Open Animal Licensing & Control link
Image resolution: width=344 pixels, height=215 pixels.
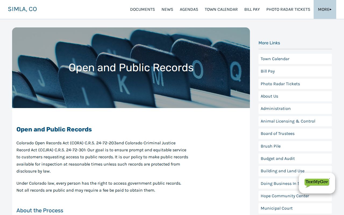point(295,121)
